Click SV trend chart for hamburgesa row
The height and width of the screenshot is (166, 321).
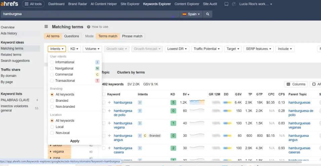pos(197,102)
